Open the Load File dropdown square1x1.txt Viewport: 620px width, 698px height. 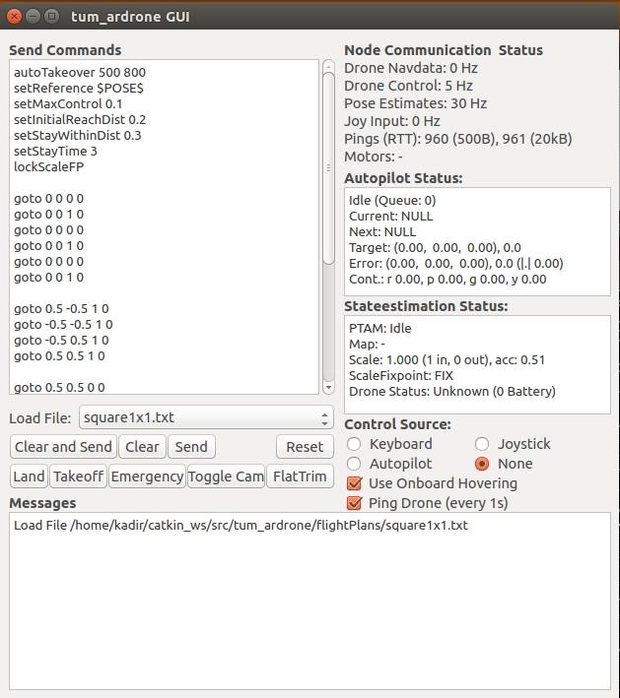click(x=205, y=417)
